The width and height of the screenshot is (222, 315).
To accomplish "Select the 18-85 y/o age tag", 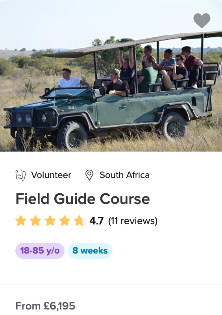I will pyautogui.click(x=40, y=251).
